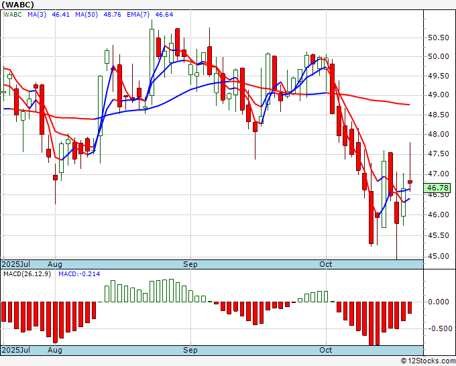Click the 0.000 MACD axis label
The width and height of the screenshot is (456, 366).
click(439, 302)
